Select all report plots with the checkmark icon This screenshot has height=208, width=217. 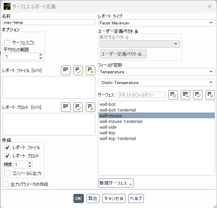tap(78, 107)
